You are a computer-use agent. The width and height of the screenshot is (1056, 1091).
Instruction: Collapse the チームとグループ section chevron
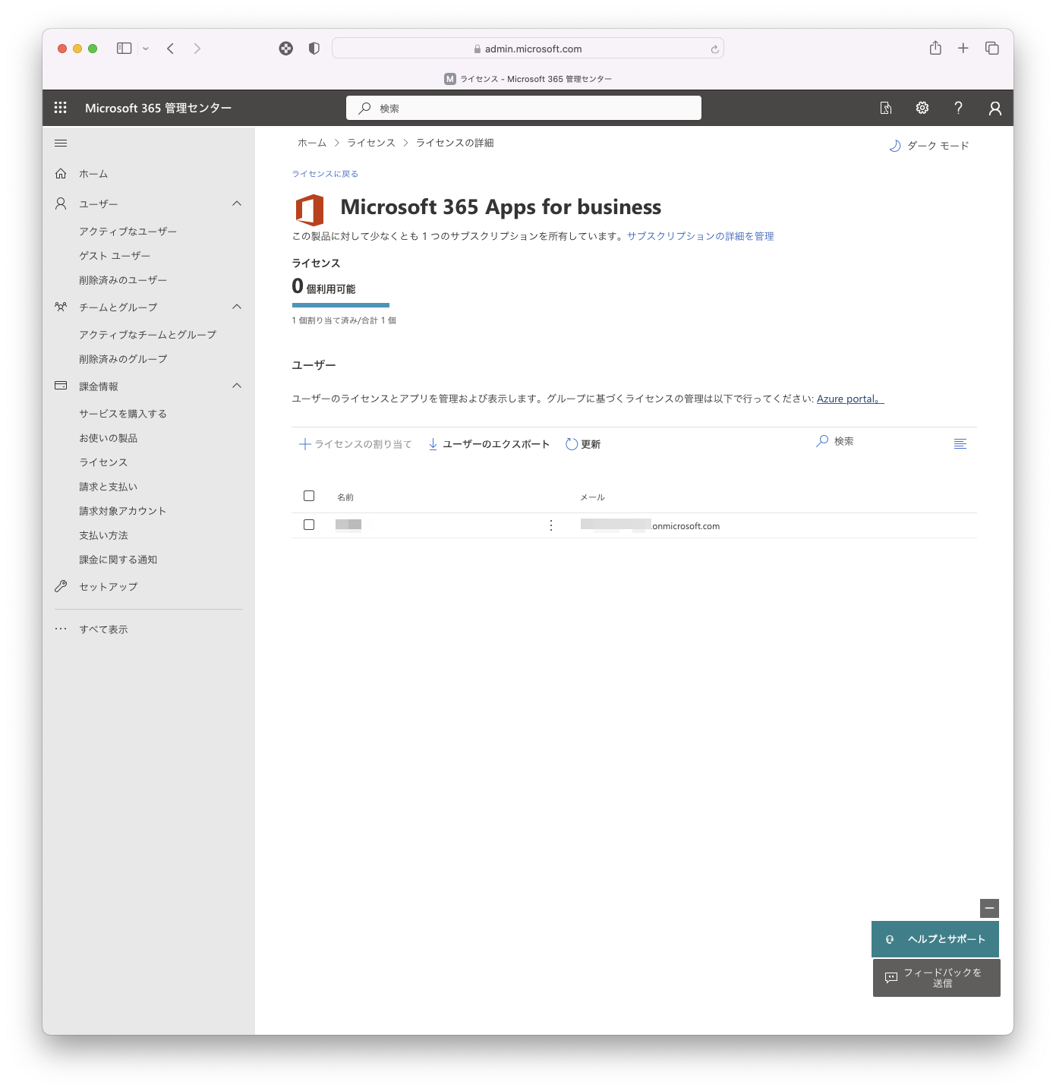coord(237,307)
